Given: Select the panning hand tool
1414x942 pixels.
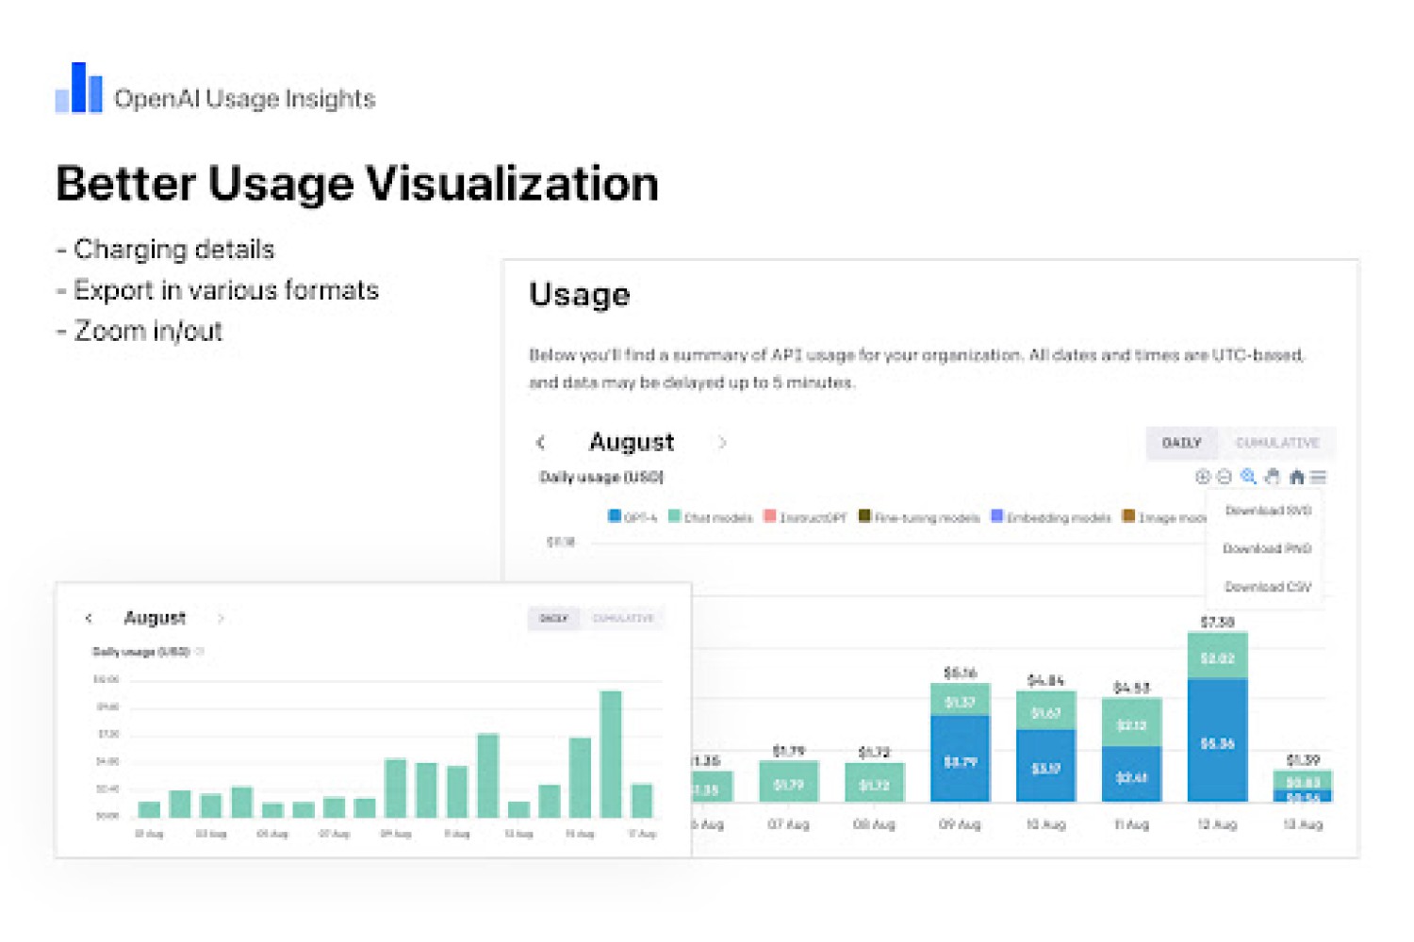Looking at the screenshot, I should pyautogui.click(x=1273, y=477).
